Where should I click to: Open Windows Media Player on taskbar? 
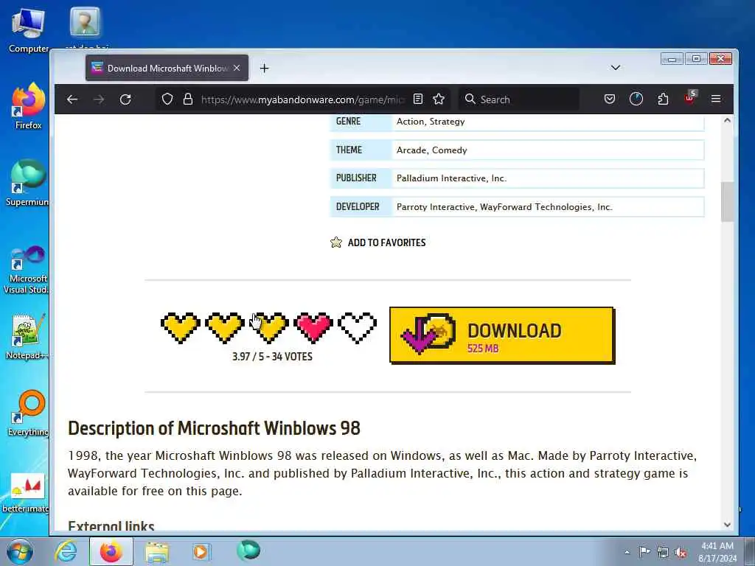pyautogui.click(x=201, y=551)
